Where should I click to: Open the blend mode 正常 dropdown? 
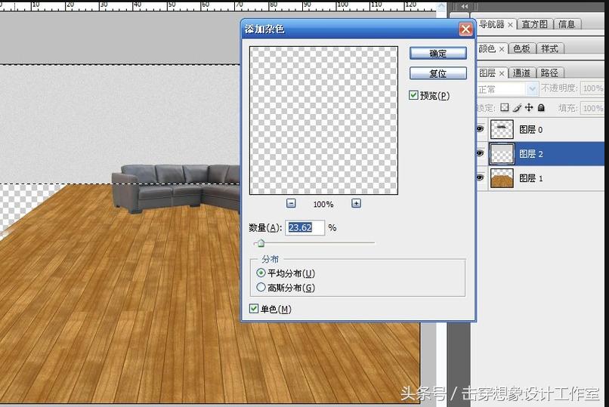pyautogui.click(x=505, y=89)
